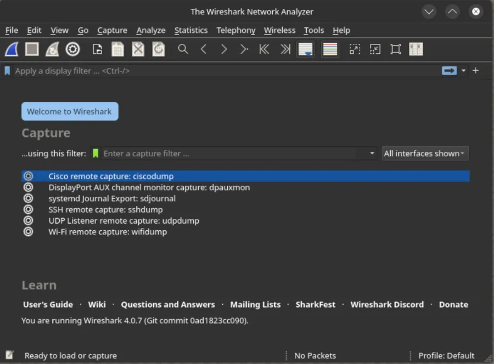Open the All interfaces shown dropdown
Image resolution: width=494 pixels, height=364 pixels.
point(425,153)
